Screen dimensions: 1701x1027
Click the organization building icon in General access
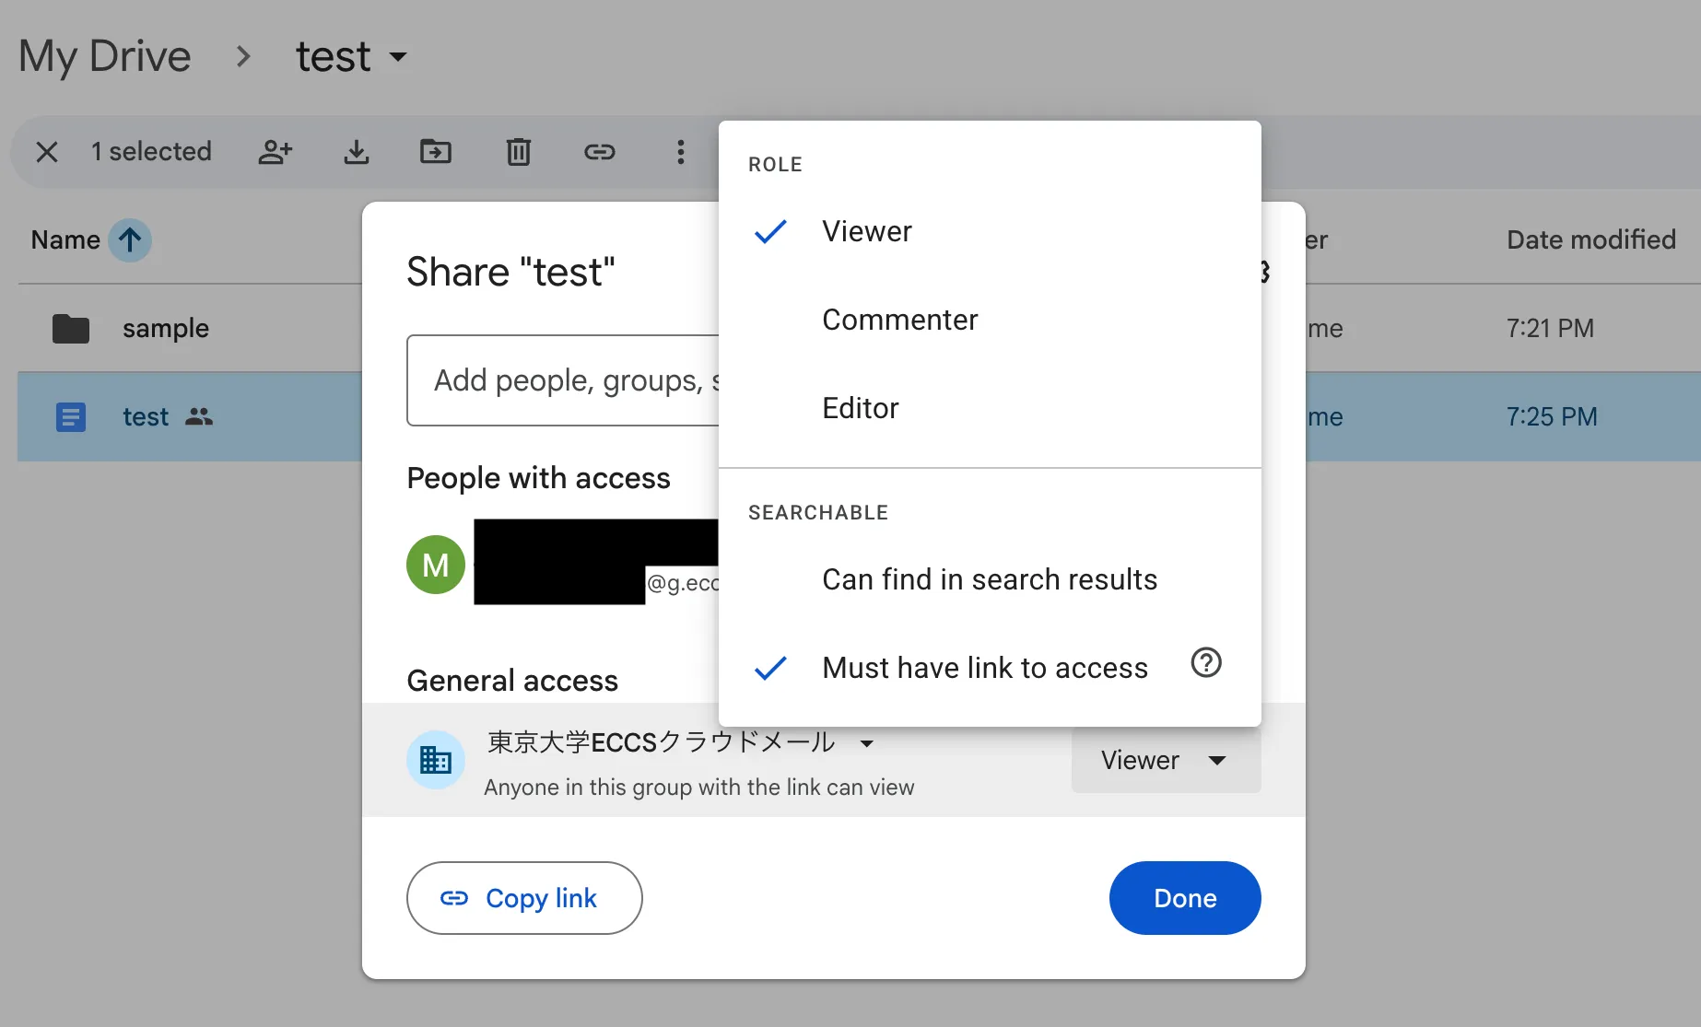tap(436, 760)
